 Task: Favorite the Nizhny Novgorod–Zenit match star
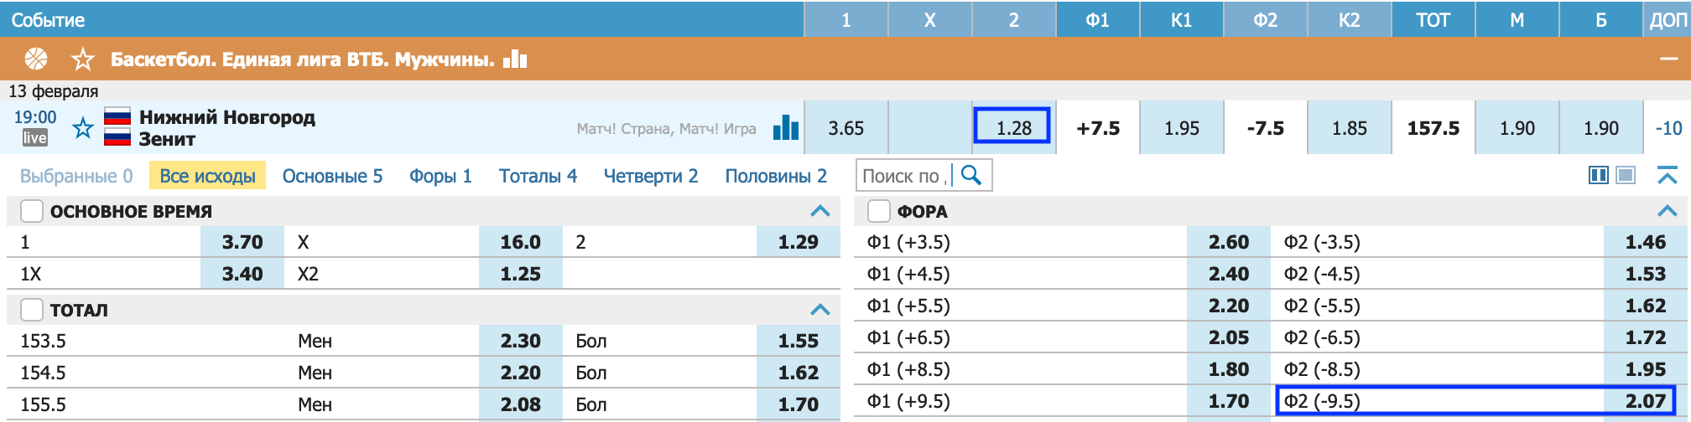(83, 128)
